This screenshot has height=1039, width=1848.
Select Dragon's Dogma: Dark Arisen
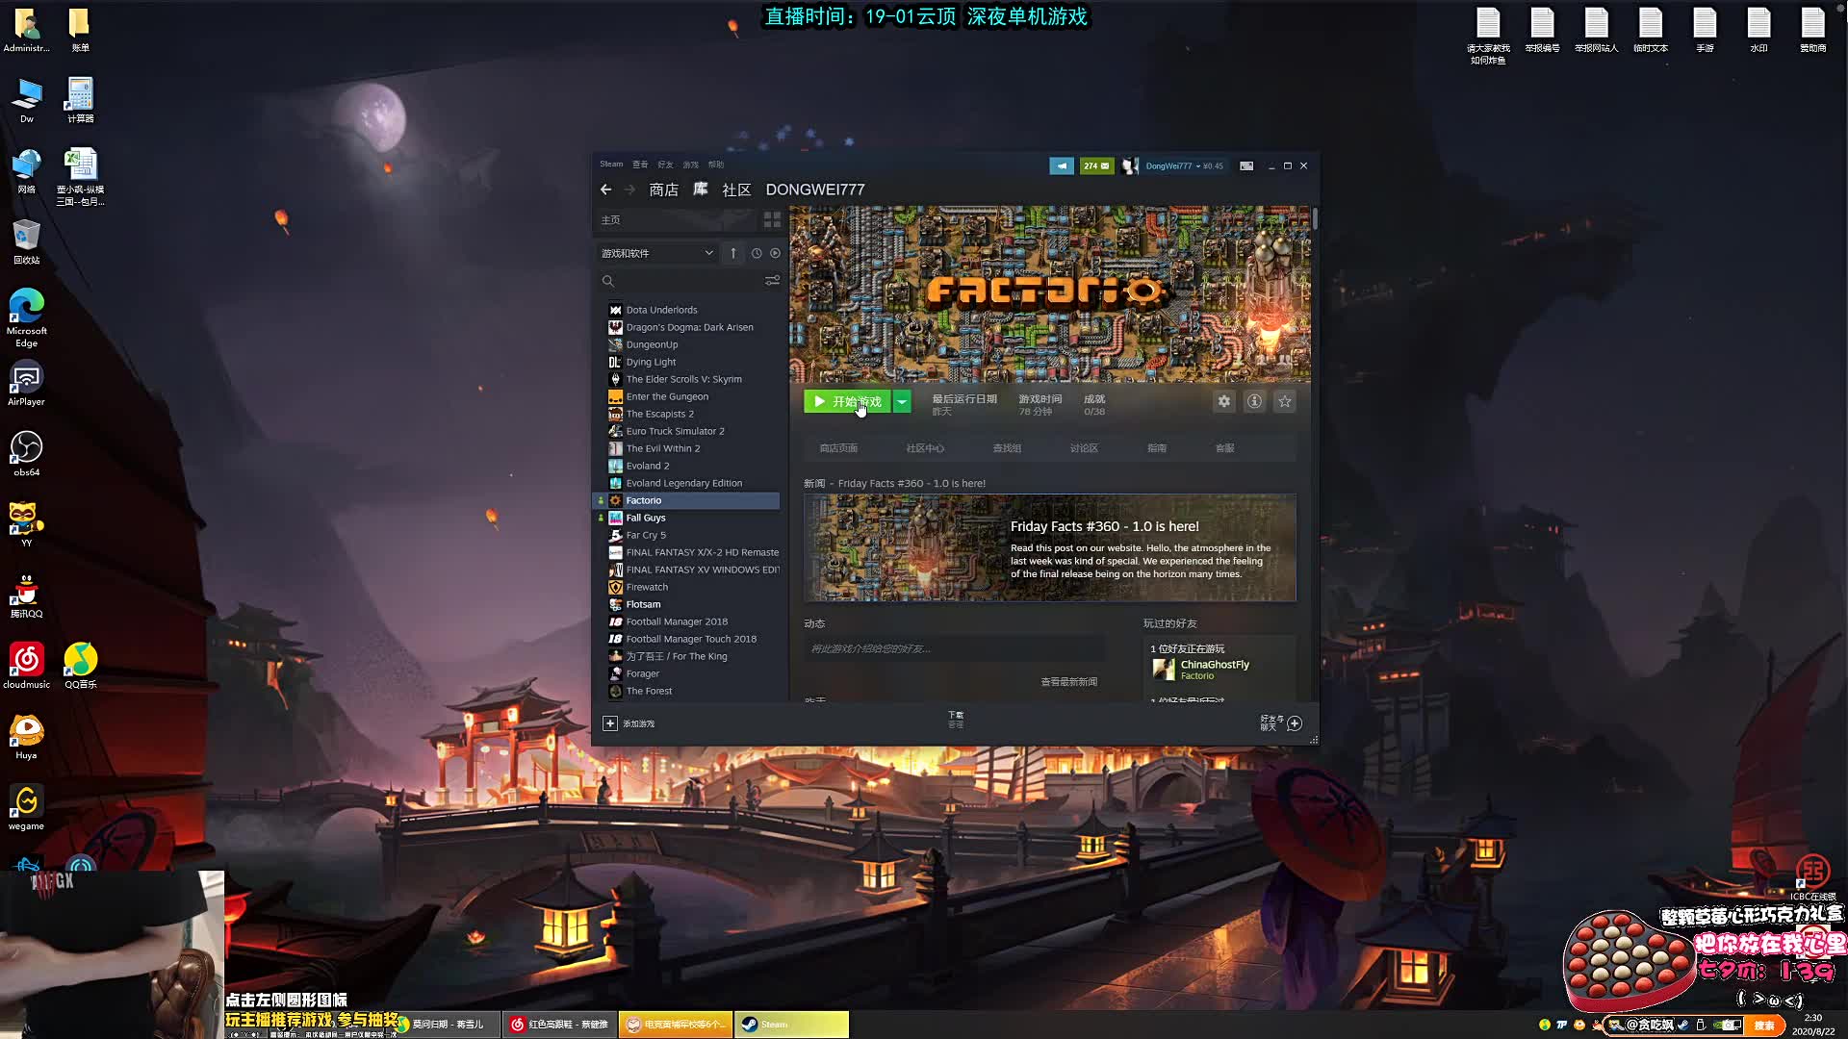[x=687, y=327]
